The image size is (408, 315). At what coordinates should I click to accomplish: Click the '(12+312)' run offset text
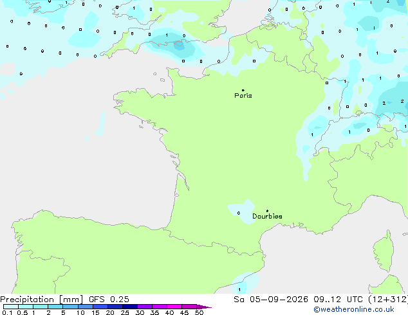(388, 300)
